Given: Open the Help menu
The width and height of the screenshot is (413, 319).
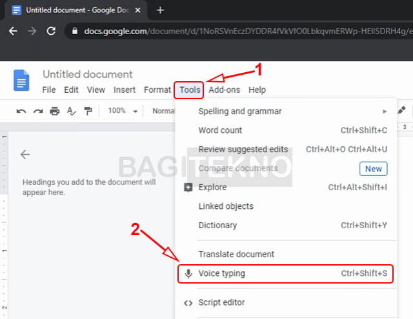Looking at the screenshot, I should coord(257,90).
